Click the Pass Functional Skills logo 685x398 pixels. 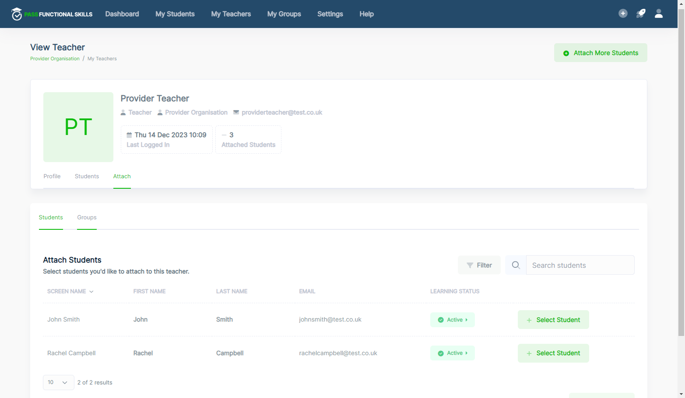click(x=52, y=14)
